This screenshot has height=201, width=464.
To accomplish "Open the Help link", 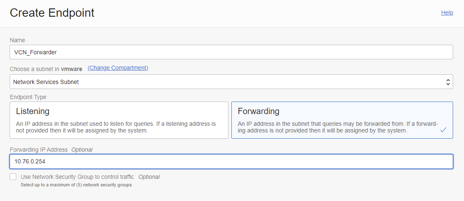I will pyautogui.click(x=447, y=13).
